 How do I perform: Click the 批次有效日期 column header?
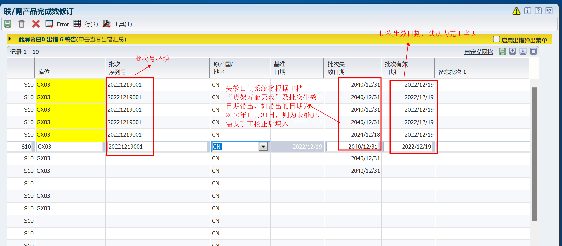tap(408, 68)
